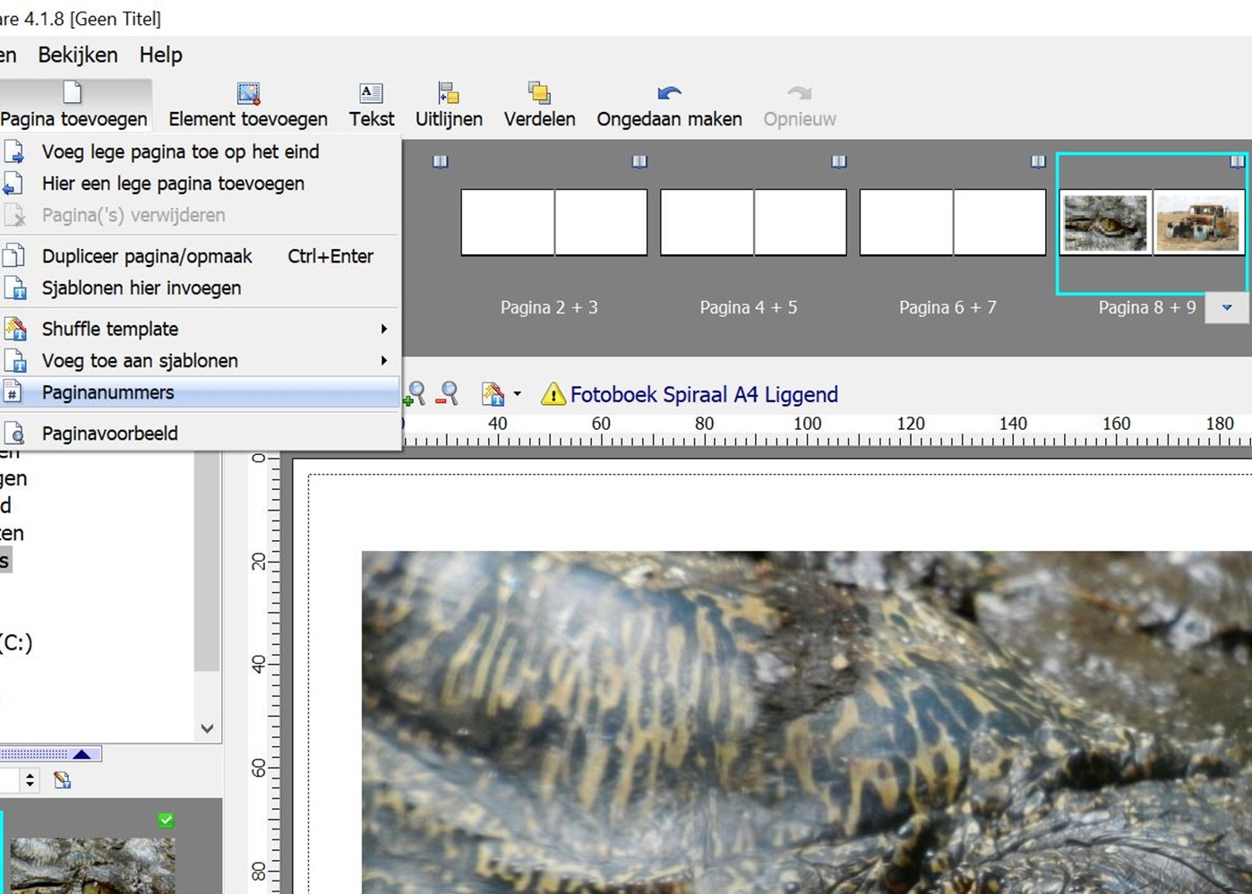
Task: Open the template icon dropdown arrow
Action: click(517, 394)
